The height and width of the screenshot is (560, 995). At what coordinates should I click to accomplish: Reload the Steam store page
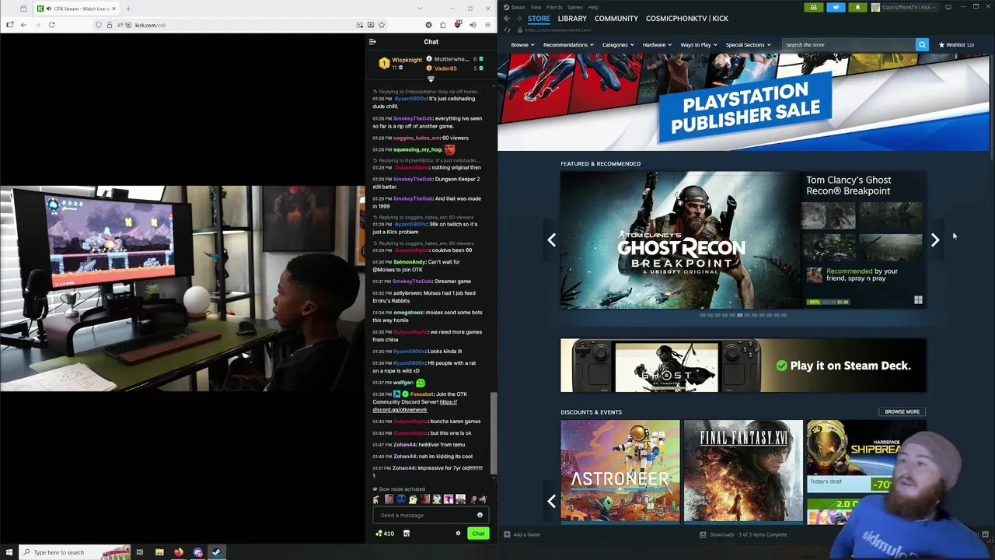[x=507, y=30]
